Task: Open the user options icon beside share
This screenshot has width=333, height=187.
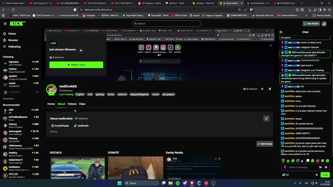Action: tap(270, 89)
